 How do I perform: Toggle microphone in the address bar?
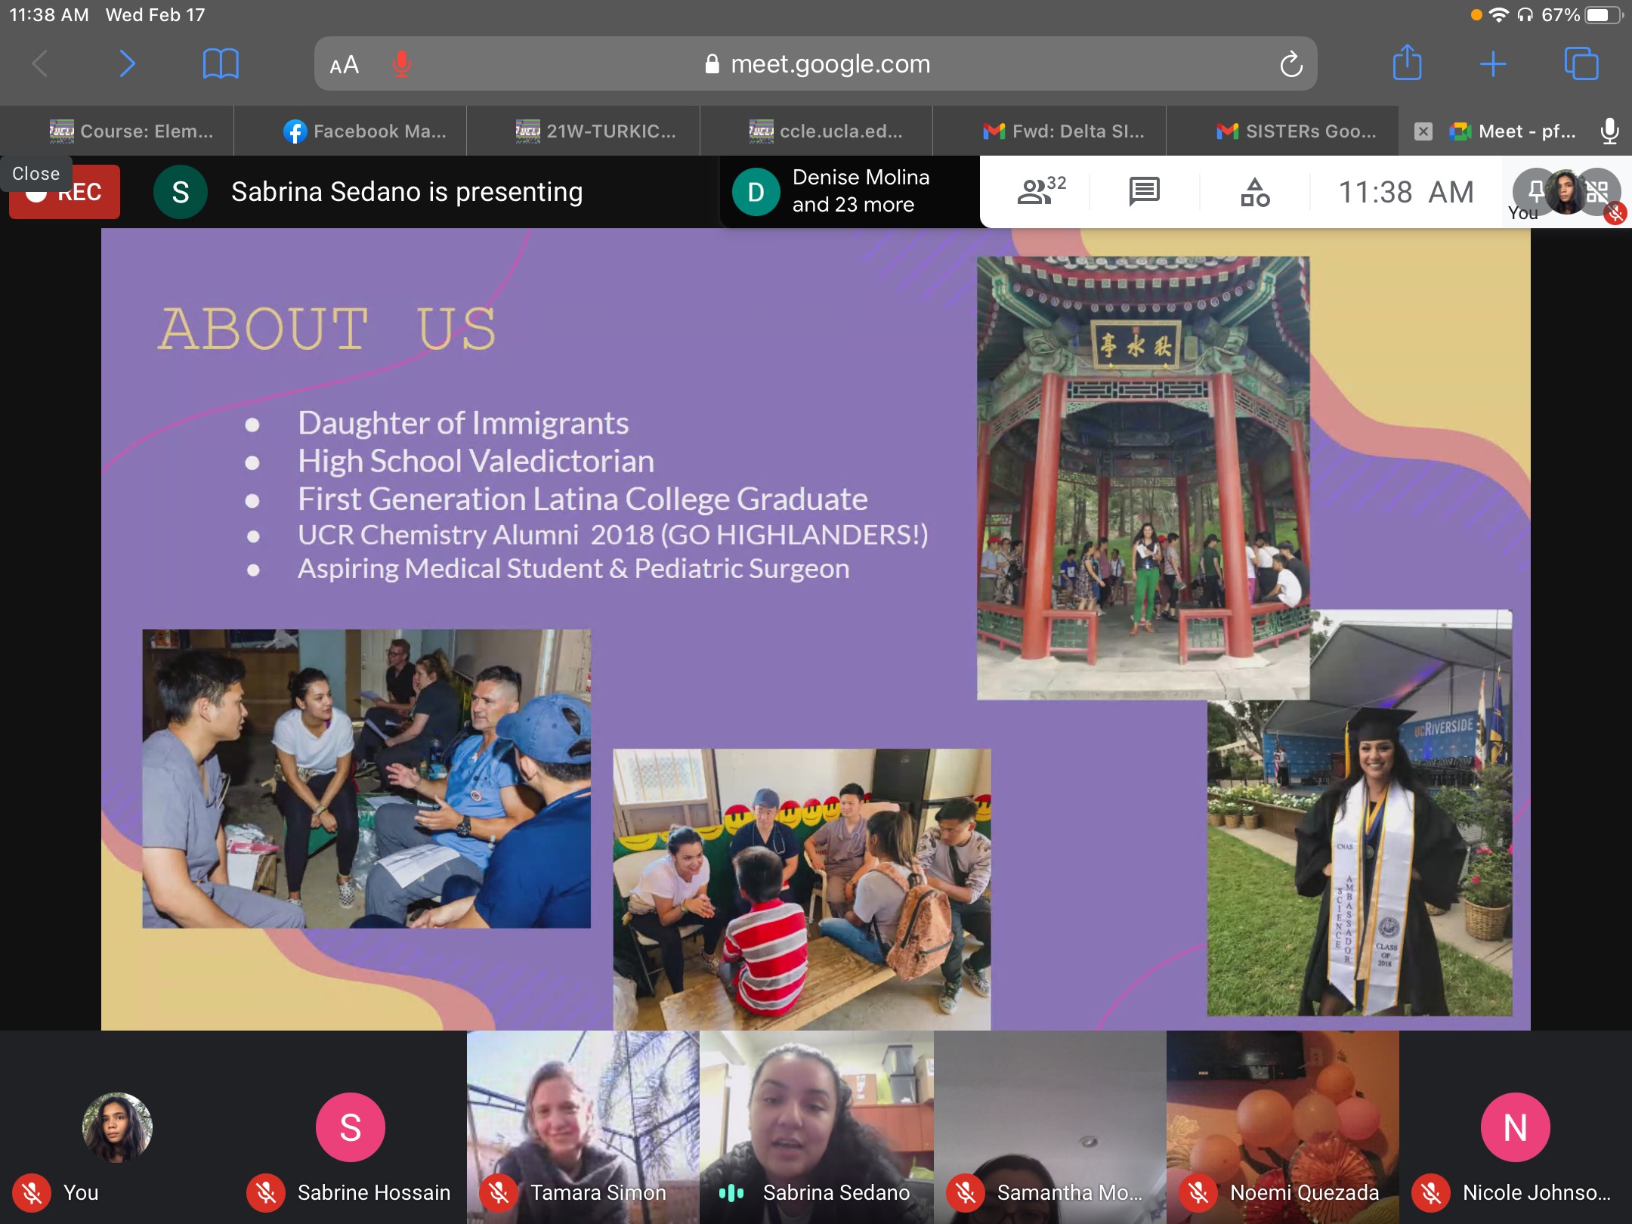tap(401, 64)
